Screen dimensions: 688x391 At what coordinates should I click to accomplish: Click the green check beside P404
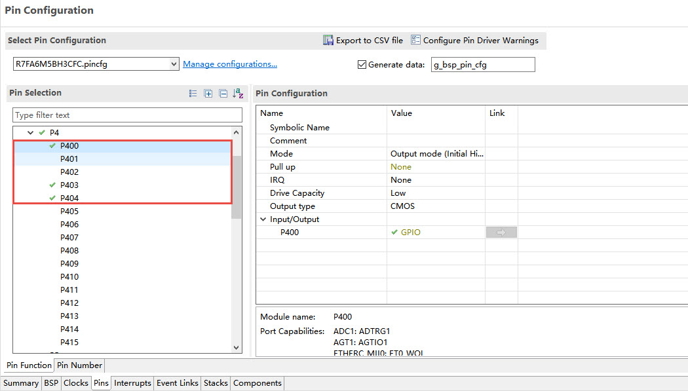pyautogui.click(x=52, y=198)
